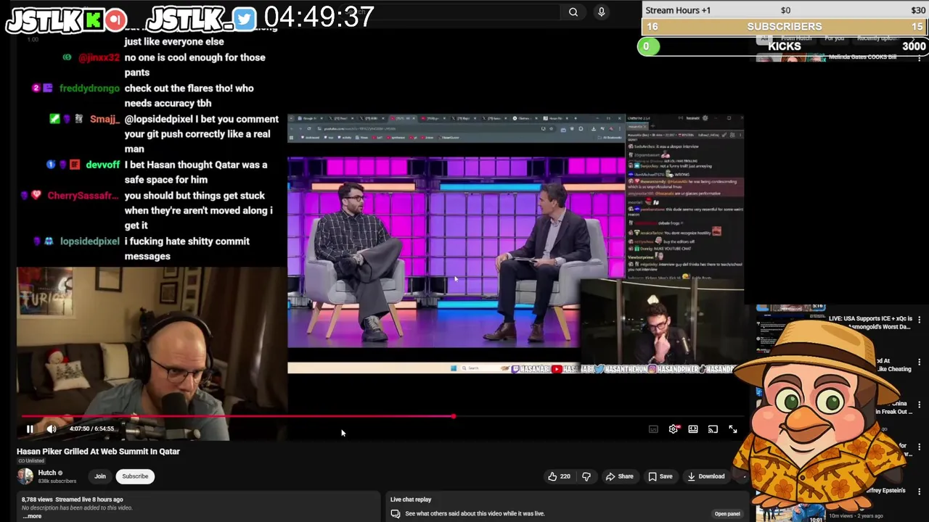The image size is (929, 522).
Task: Click the verified badge beside Hutch
Action: [x=60, y=473]
